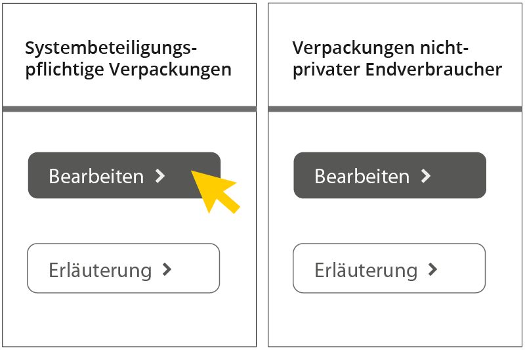Click the "Erläuterung" text in the right card
The height and width of the screenshot is (350, 525).
coord(366,270)
